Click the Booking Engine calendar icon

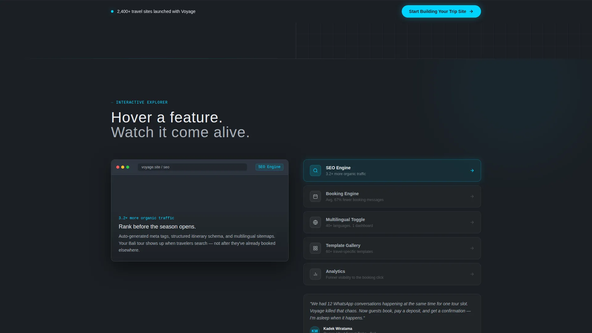click(x=315, y=196)
